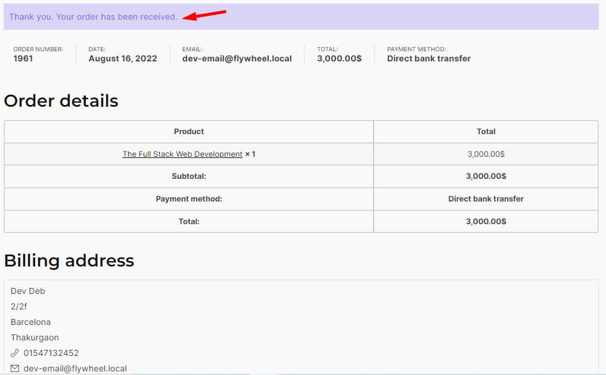606x375 pixels.
Task: Click the × 1 quantity text
Action: [x=250, y=154]
